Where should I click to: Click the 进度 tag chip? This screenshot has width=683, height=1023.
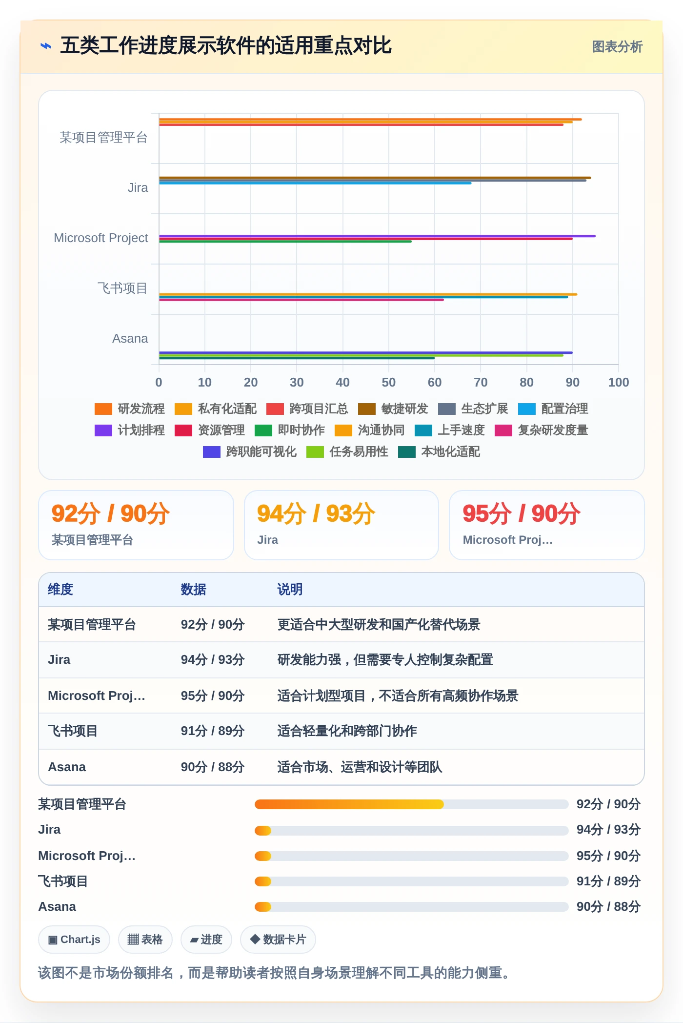click(x=206, y=940)
